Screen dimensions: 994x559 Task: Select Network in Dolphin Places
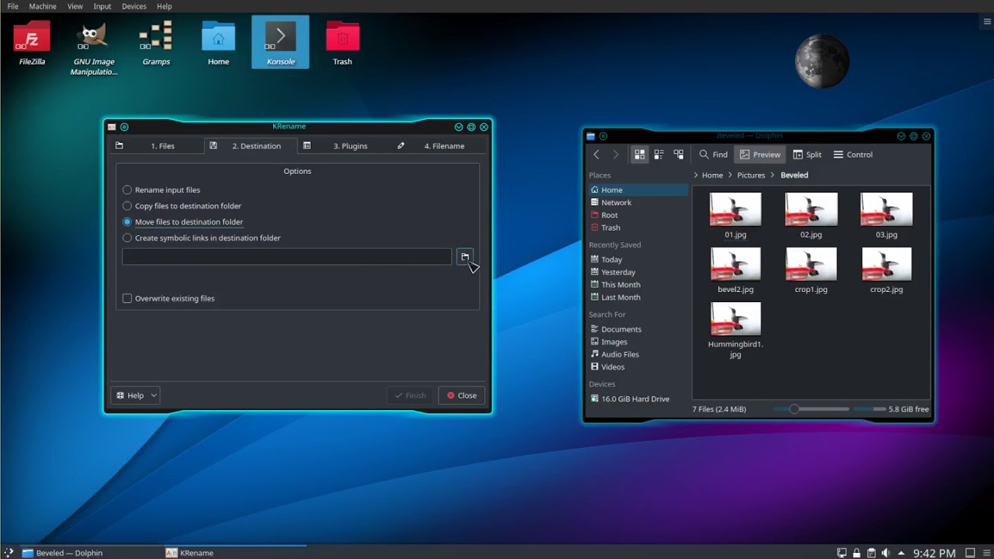pyautogui.click(x=638, y=203)
